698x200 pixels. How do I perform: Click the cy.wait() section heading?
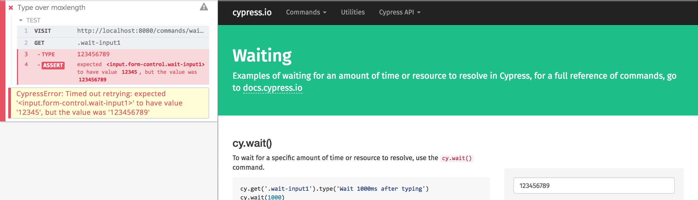pyautogui.click(x=252, y=143)
